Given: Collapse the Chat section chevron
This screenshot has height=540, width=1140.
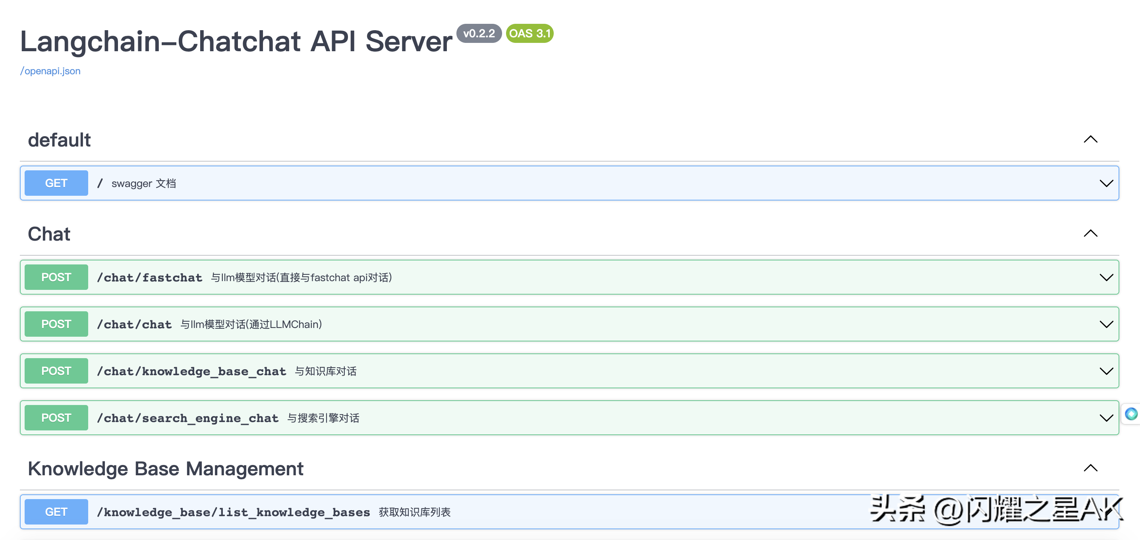Looking at the screenshot, I should [1090, 233].
